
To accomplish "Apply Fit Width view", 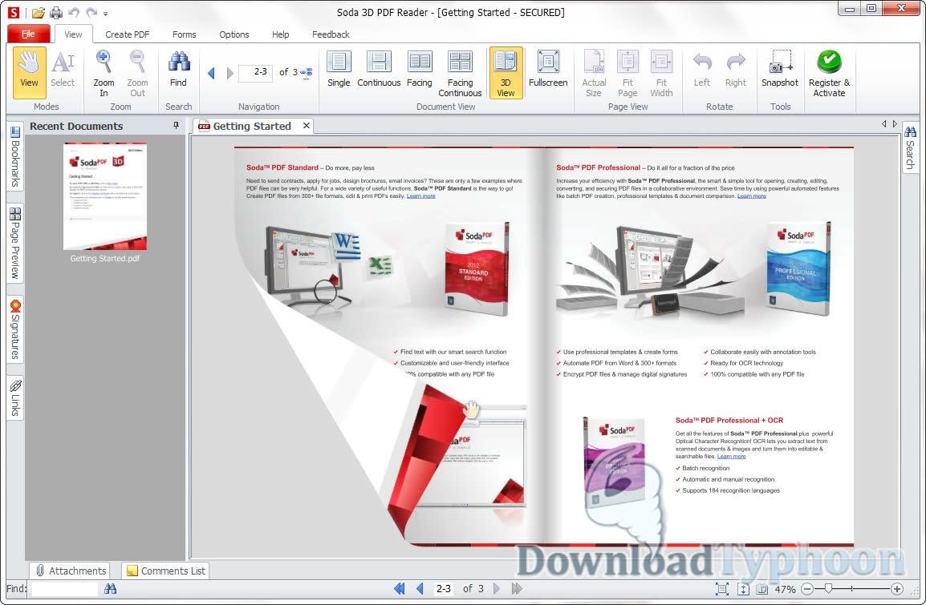I will [661, 73].
